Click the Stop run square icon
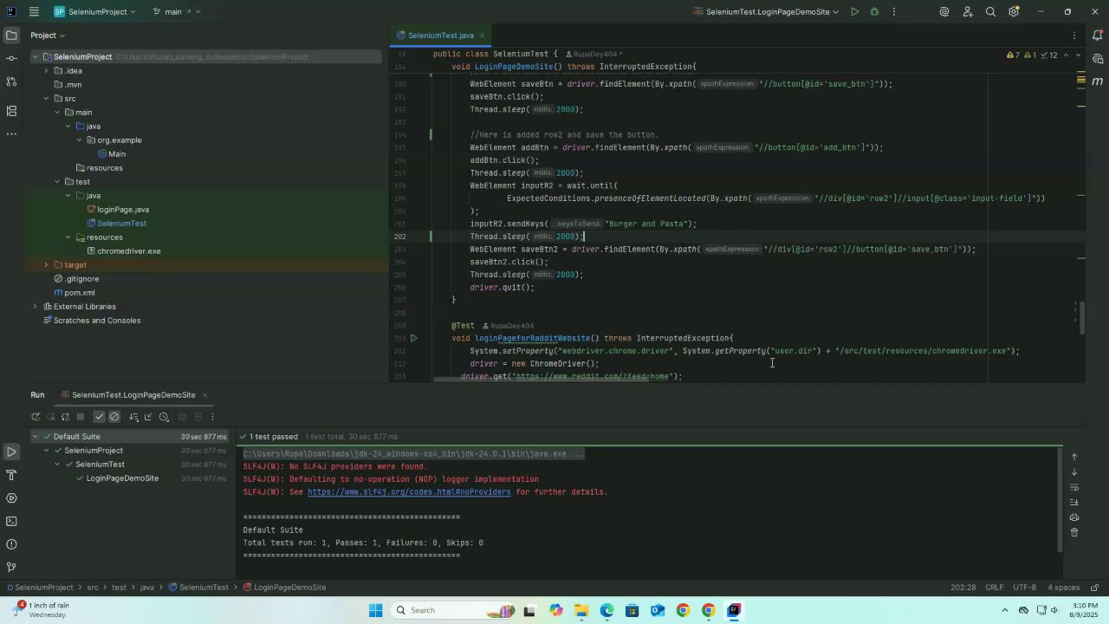The height and width of the screenshot is (624, 1109). [81, 417]
